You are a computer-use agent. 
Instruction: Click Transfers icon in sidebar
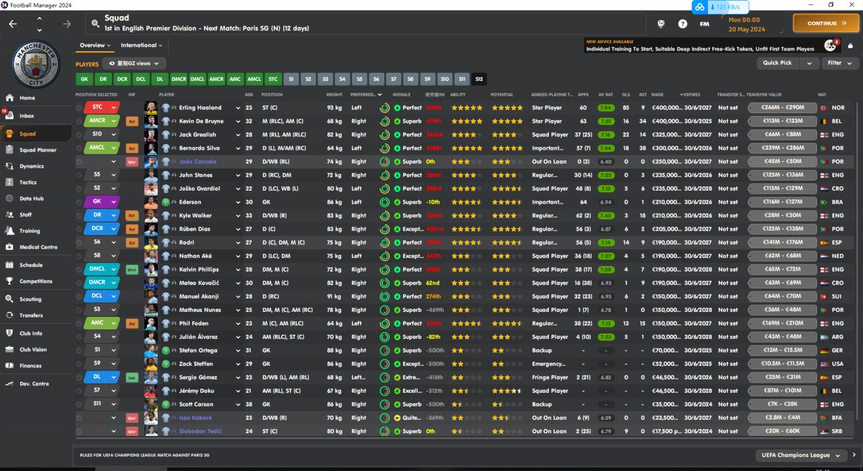[x=9, y=315]
